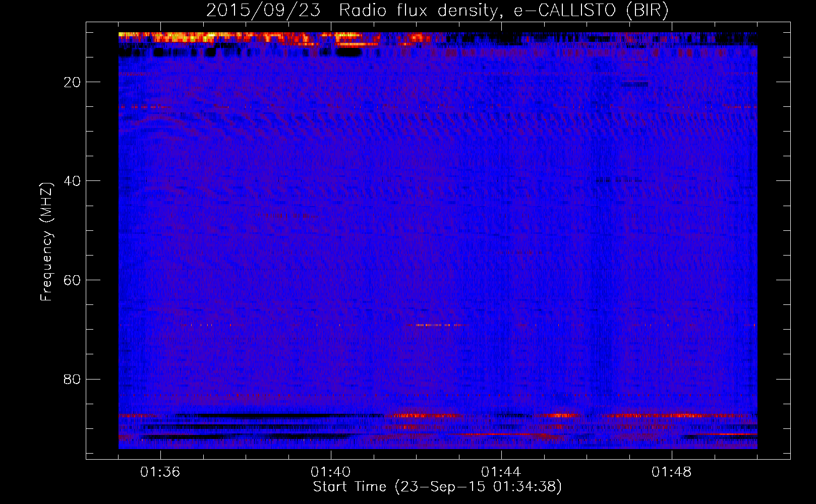Screen dimensions: 816x504
Task: Click the 'Frequency (MHZ)' axis label
Action: click(46, 242)
